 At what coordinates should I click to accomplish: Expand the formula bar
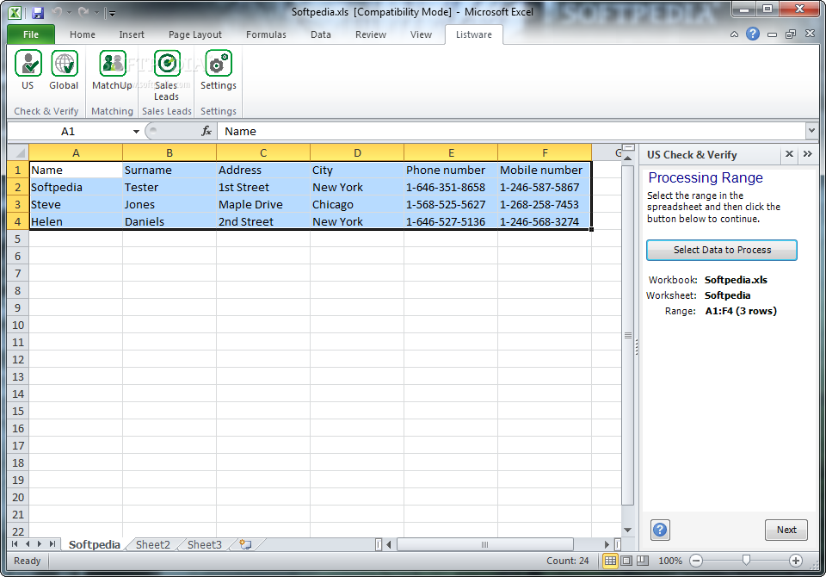pos(811,130)
